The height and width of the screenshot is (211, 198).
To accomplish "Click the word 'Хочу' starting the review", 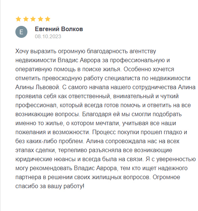I will [22, 51].
